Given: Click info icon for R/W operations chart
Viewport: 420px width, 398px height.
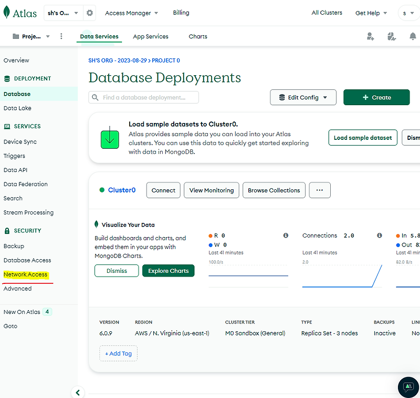Looking at the screenshot, I should pyautogui.click(x=286, y=236).
